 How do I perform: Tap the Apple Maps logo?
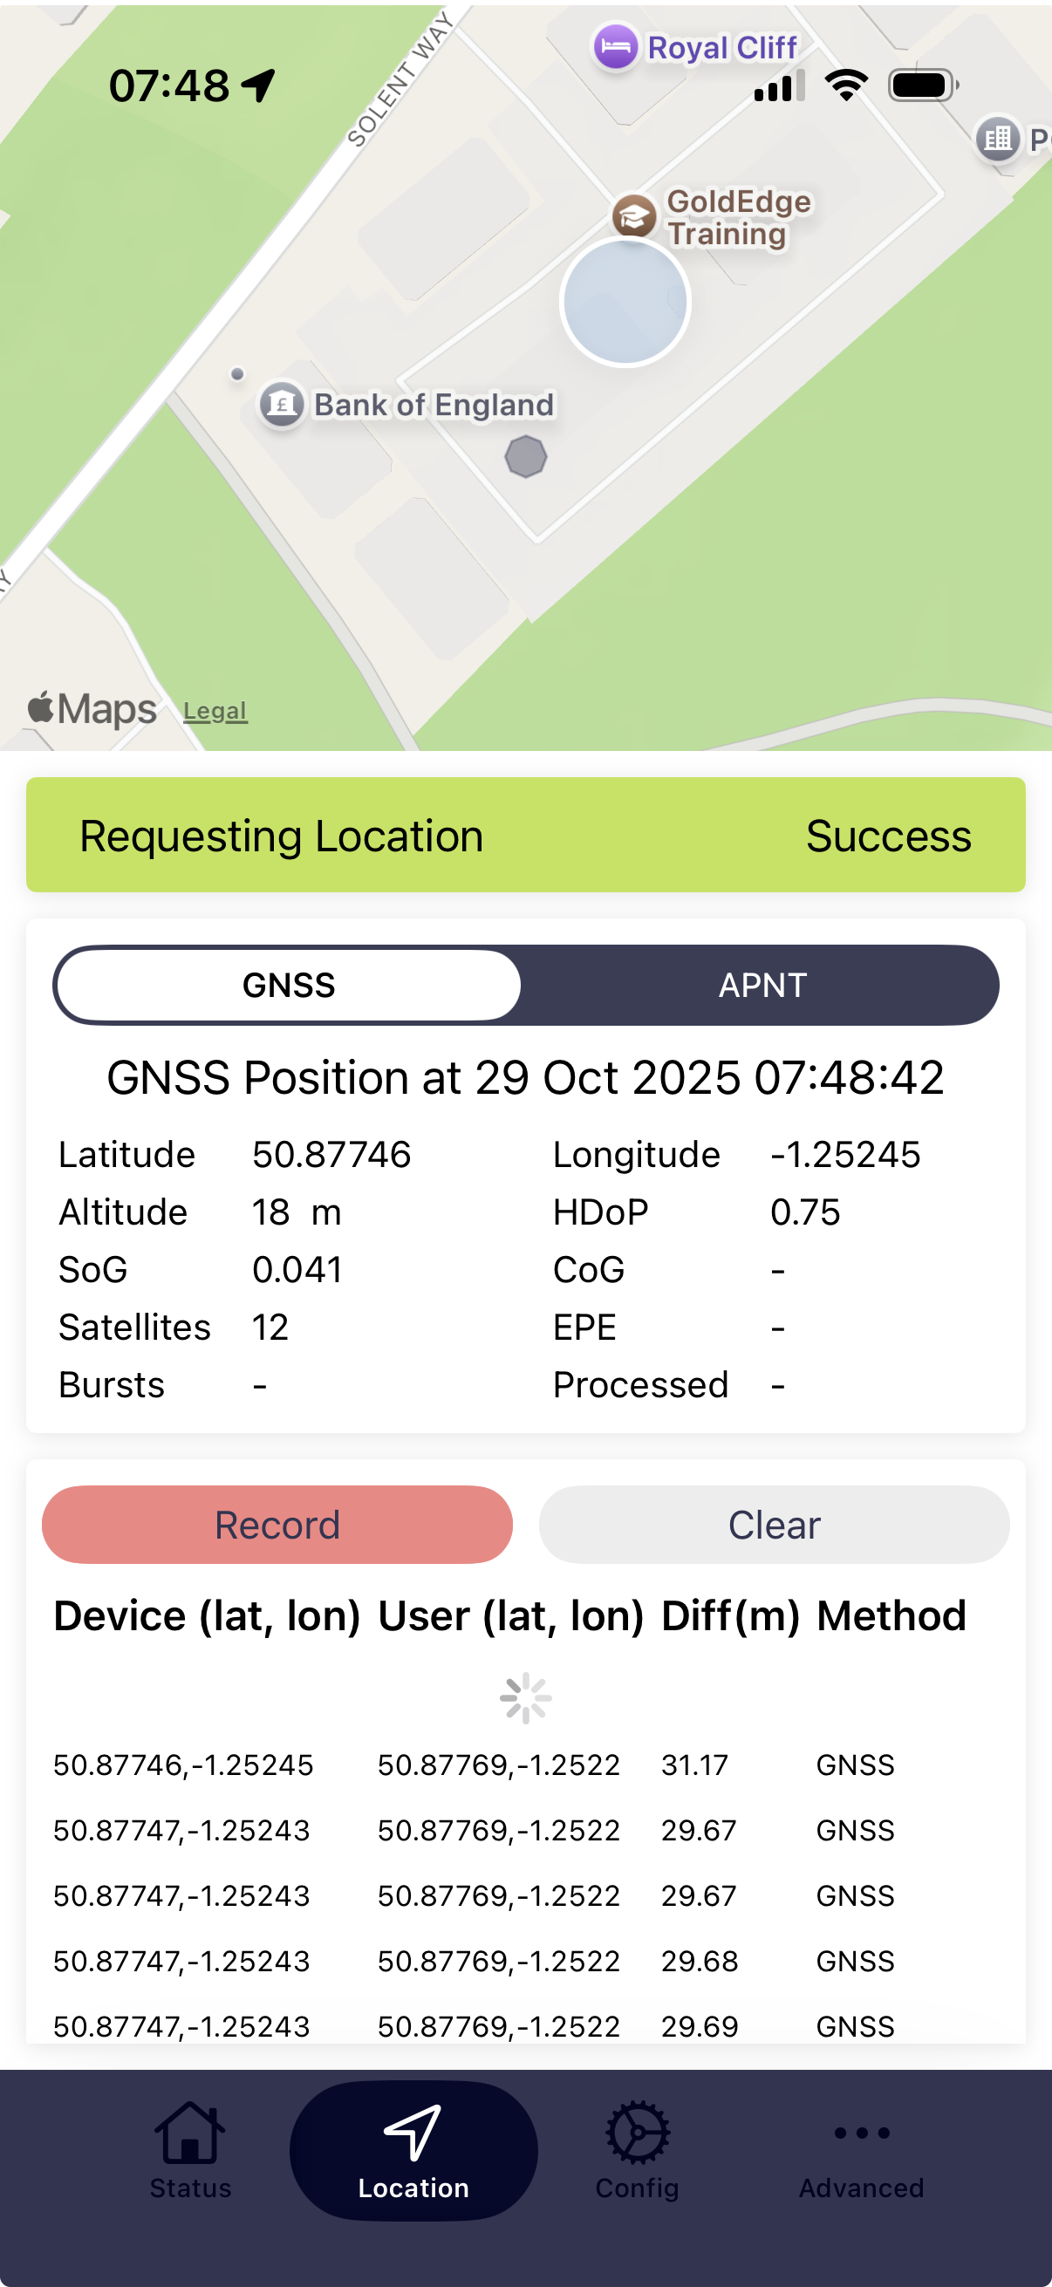point(92,708)
